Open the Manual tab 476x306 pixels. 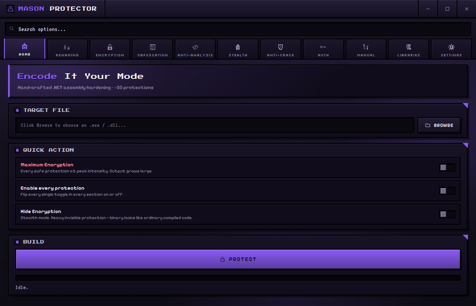[x=366, y=49]
